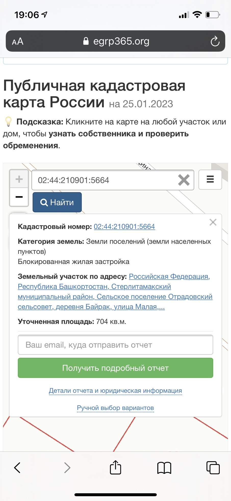
Task: Clear the cadastral number search field
Action: click(x=184, y=180)
